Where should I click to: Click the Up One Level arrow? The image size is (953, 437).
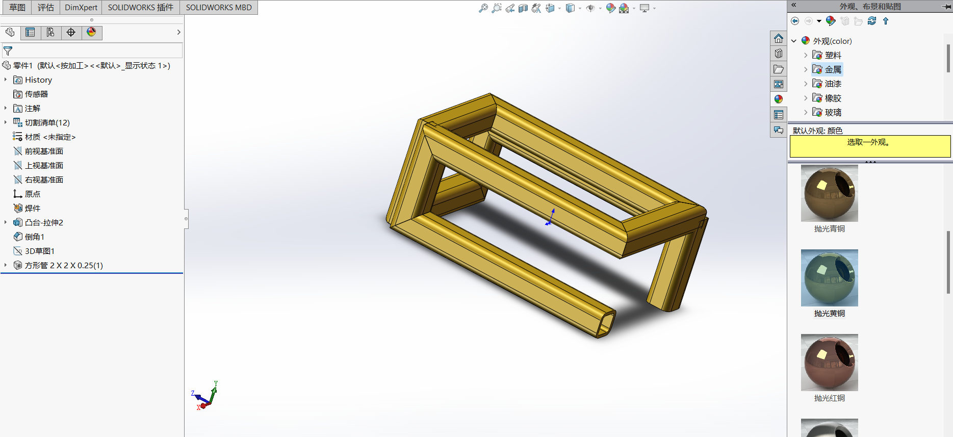886,21
